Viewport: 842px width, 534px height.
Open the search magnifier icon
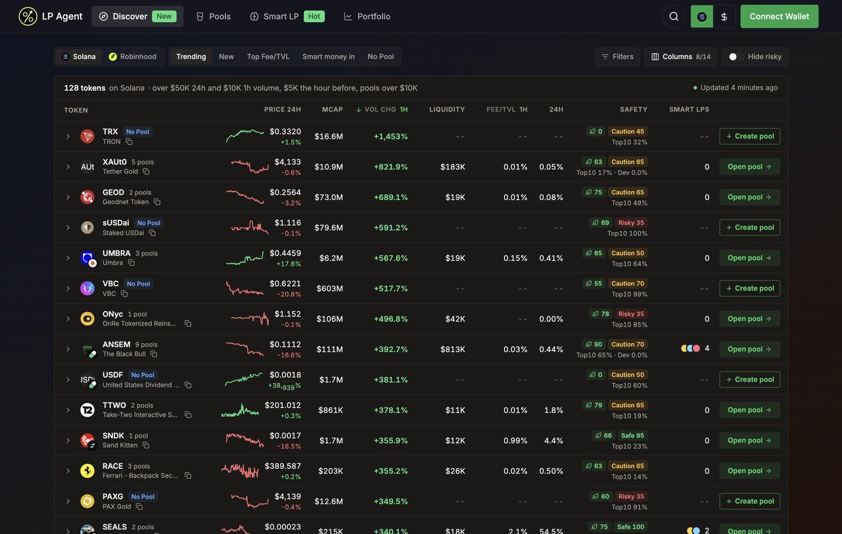click(x=674, y=16)
